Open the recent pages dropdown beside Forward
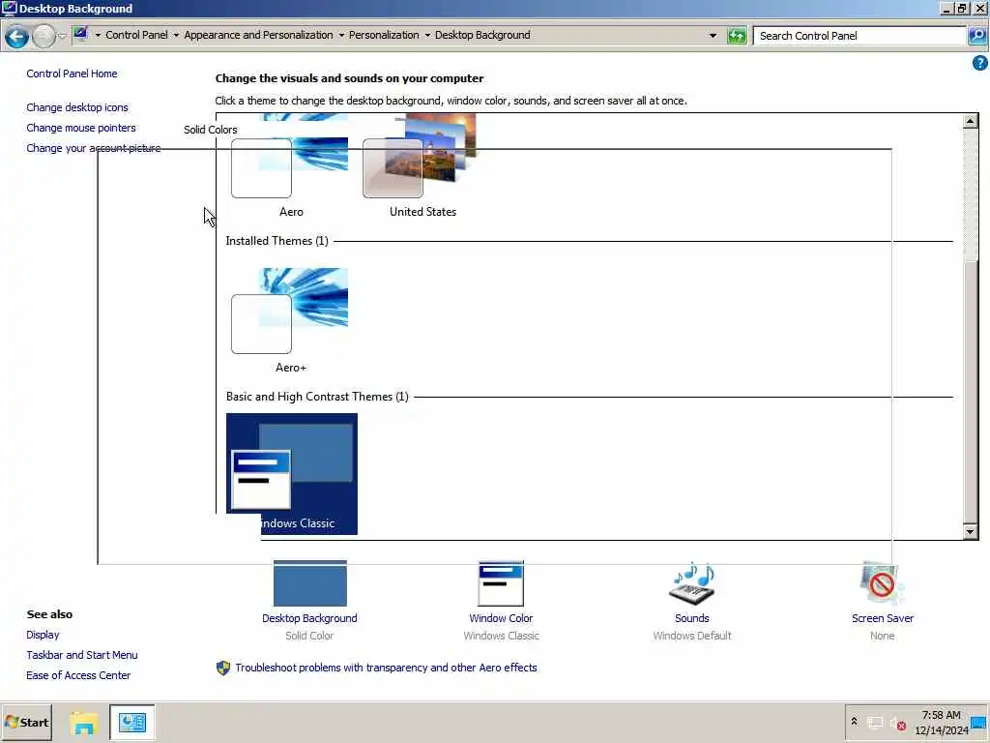The height and width of the screenshot is (743, 990). tap(62, 36)
